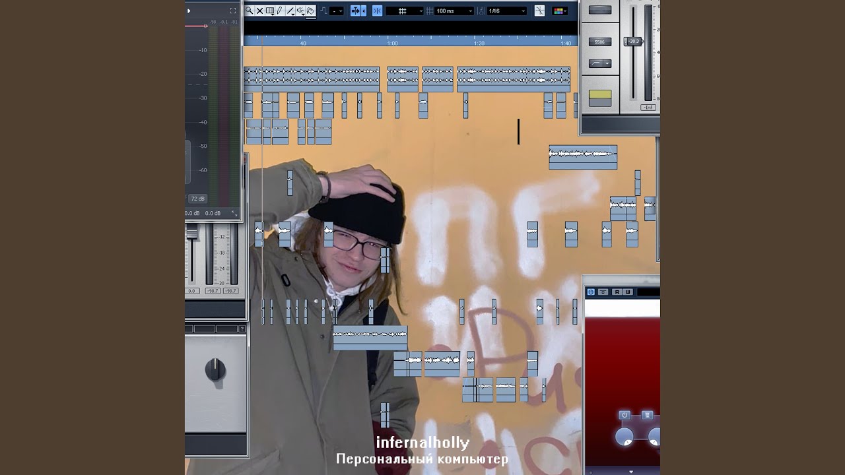Open the suspend auto-scroll arrow menu
The width and height of the screenshot is (845, 475).
point(364,11)
